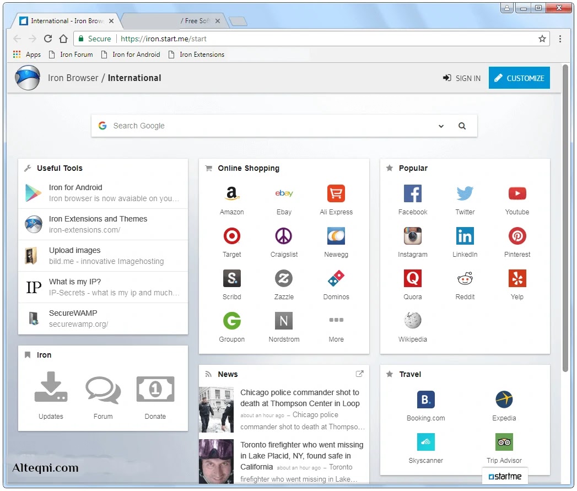The height and width of the screenshot is (491, 577).
Task: Open the Wikipedia globe icon
Action: 413,321
